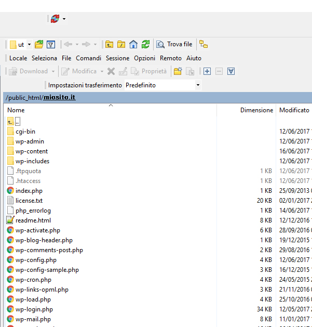Screen dimensions: 312x327
Task: Open the forward history dropdown arrow
Action: click(95, 44)
